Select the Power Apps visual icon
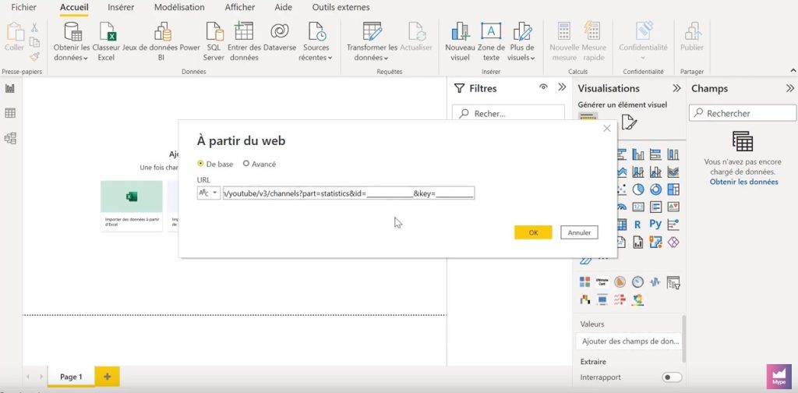Image resolution: width=798 pixels, height=393 pixels. tap(673, 241)
